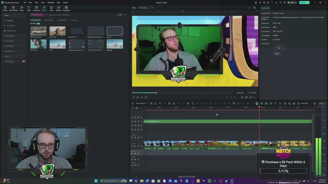The height and width of the screenshot is (184, 328).
Task: Delete selected clip with trash icon
Action: coord(169,103)
